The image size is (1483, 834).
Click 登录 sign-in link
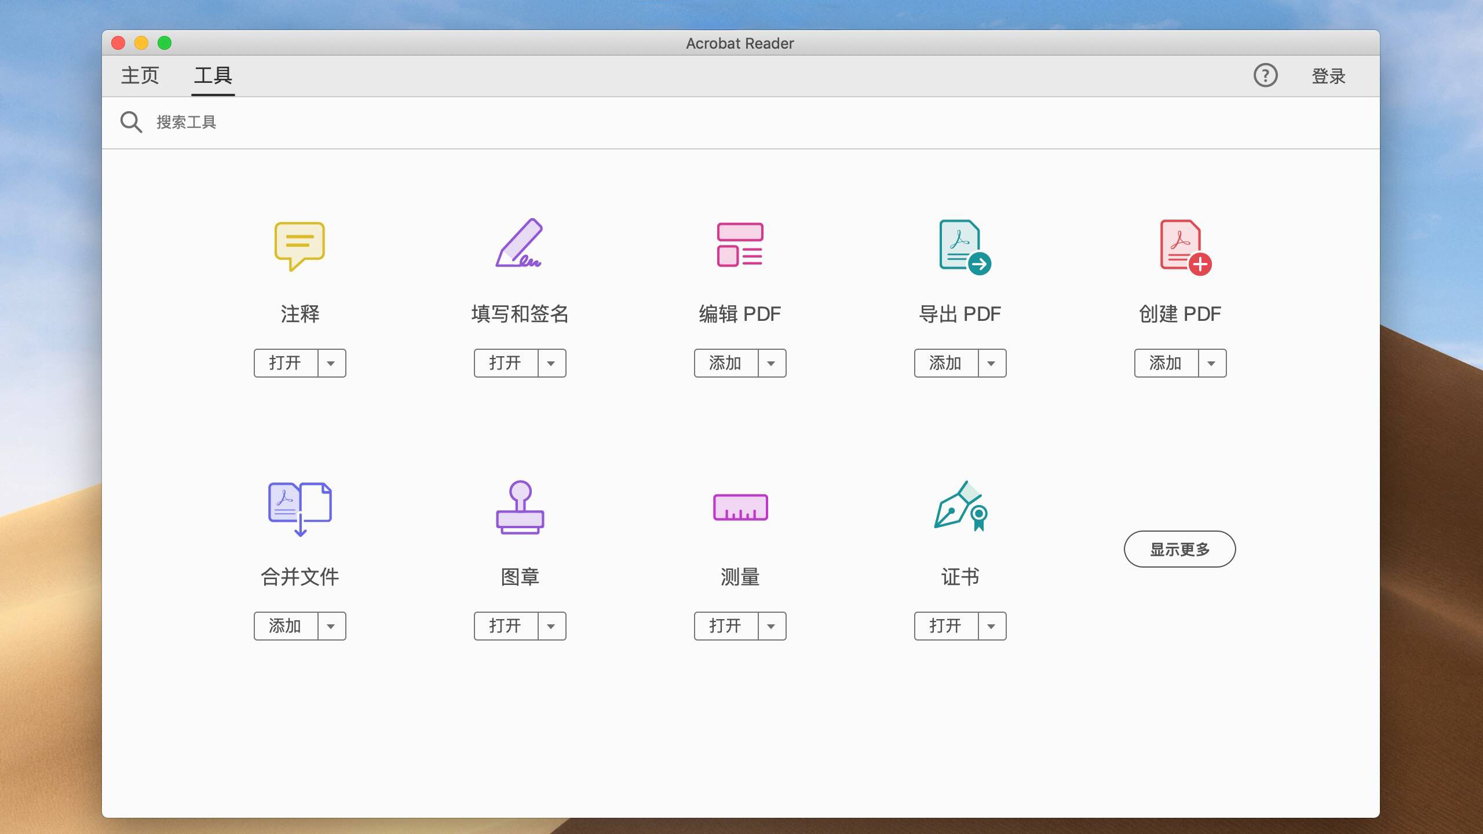click(x=1328, y=76)
